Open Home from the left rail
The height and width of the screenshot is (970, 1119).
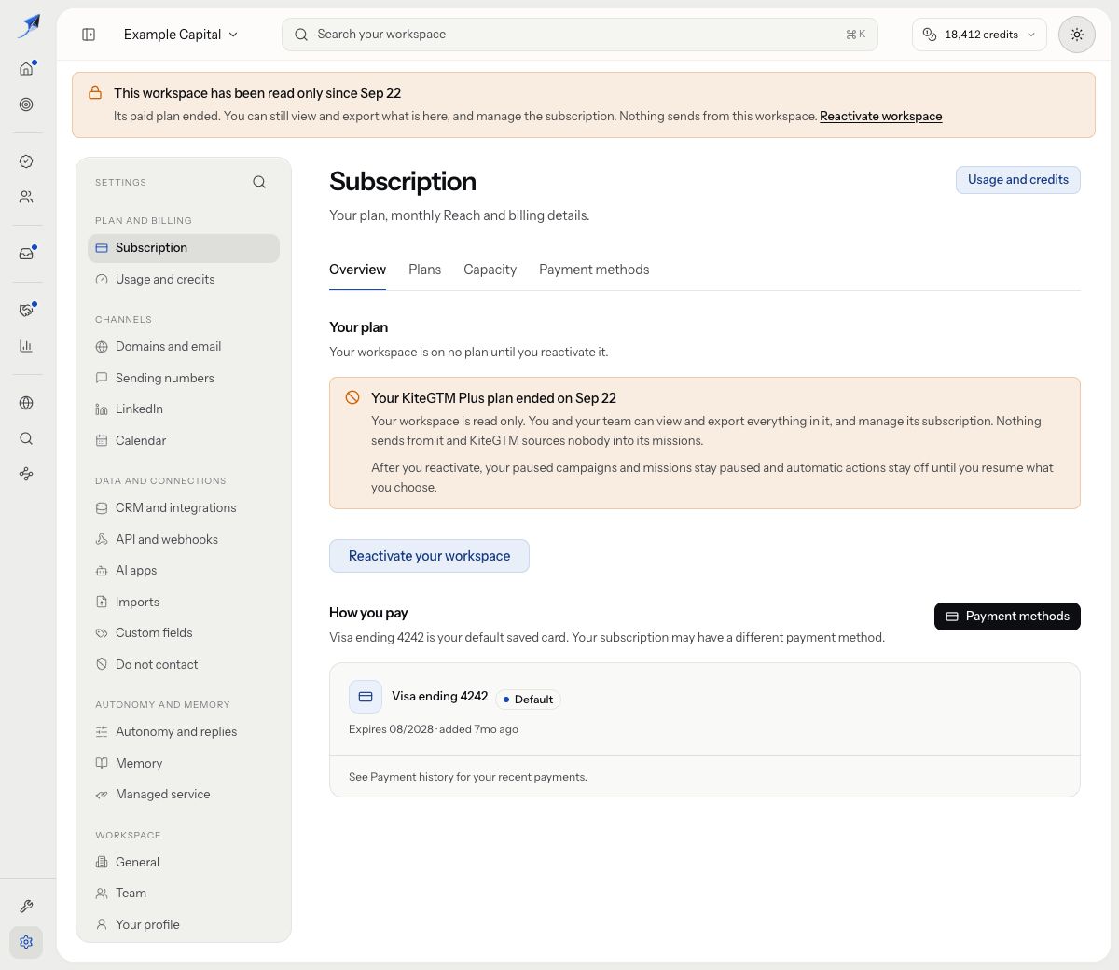[x=26, y=68]
